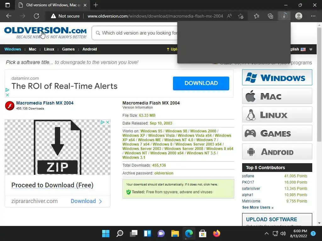Add this page to favorites icon

(x=241, y=16)
